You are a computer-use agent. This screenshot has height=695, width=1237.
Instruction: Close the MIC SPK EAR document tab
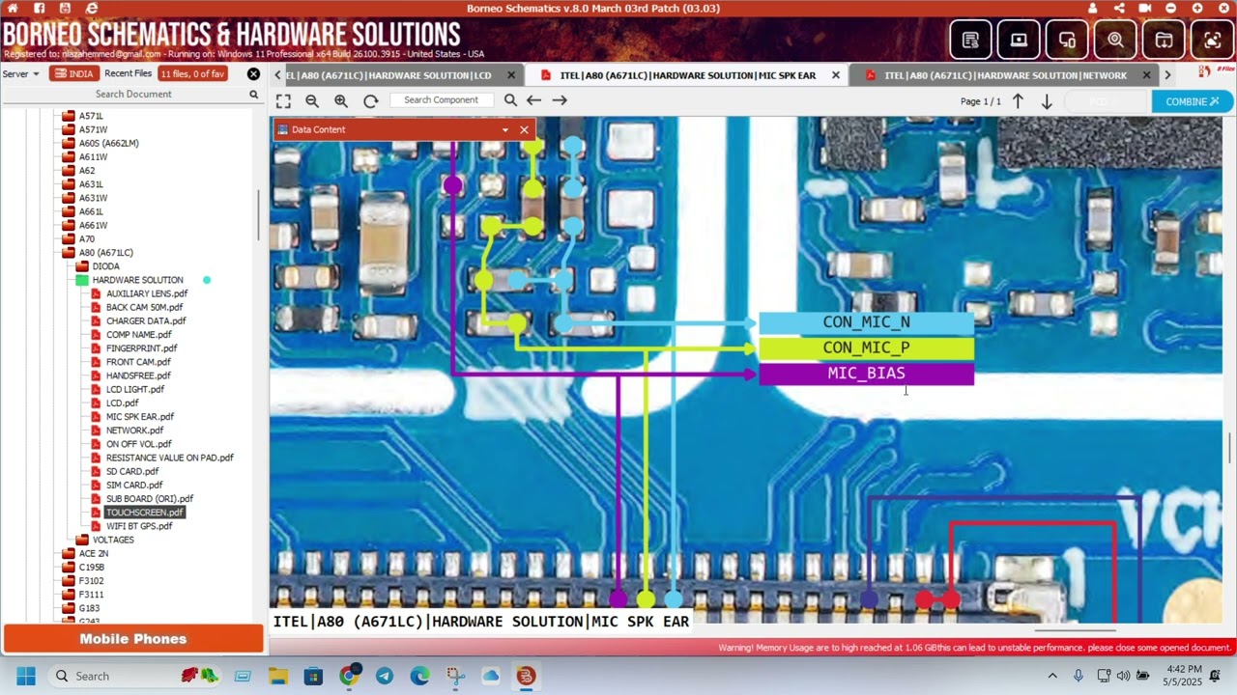tap(836, 75)
